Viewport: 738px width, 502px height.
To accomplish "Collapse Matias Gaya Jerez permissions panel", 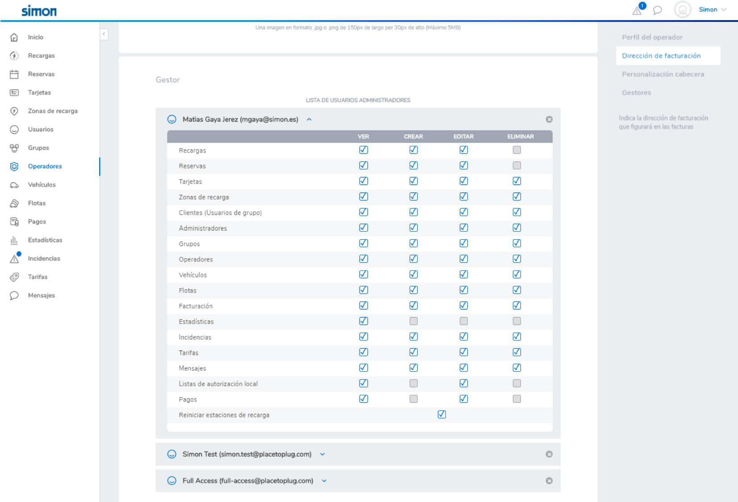I will (309, 120).
